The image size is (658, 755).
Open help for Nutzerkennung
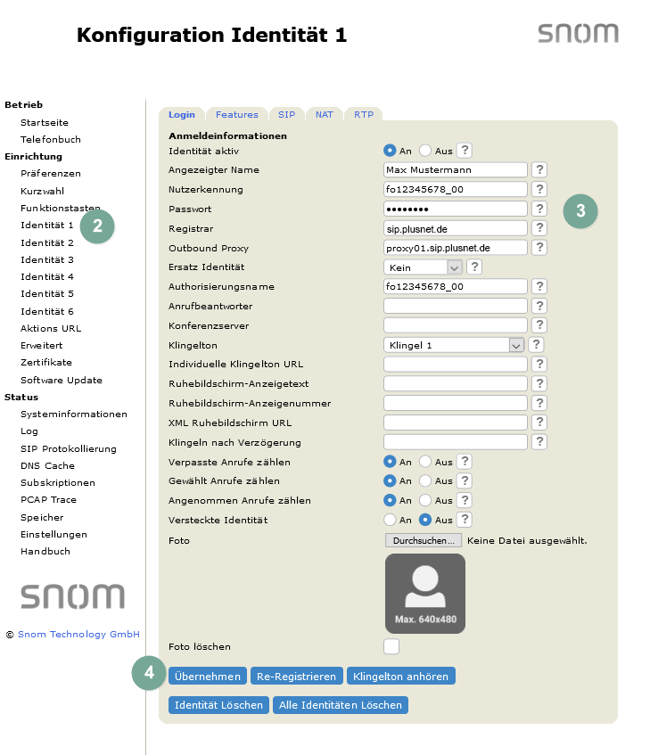coord(539,189)
